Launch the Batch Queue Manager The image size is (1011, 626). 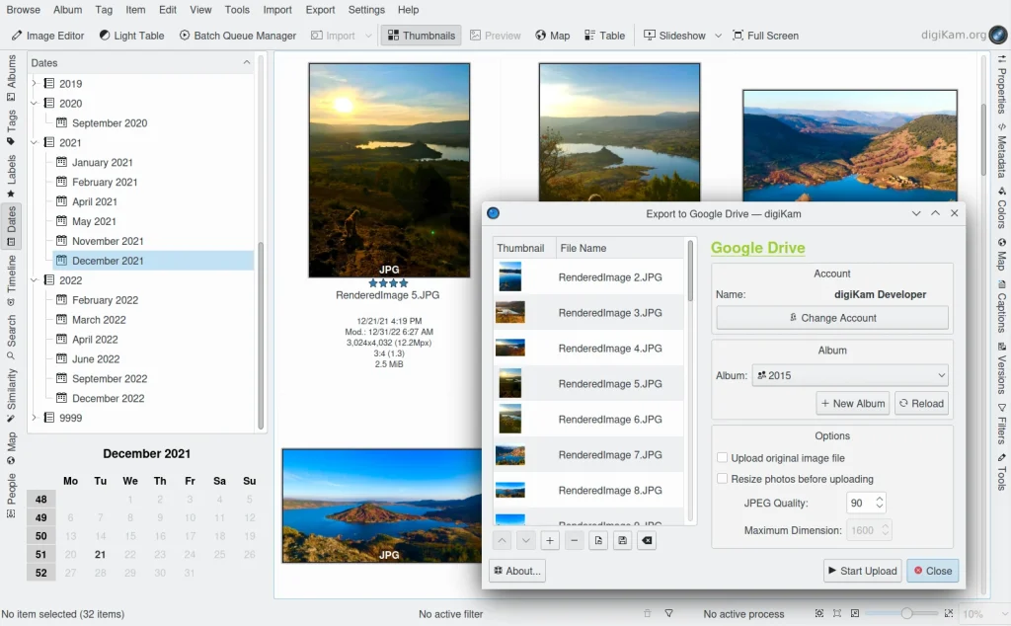[237, 36]
